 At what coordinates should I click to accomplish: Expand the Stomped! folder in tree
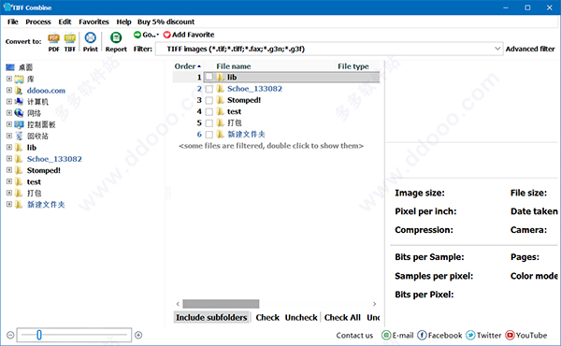coord(9,170)
